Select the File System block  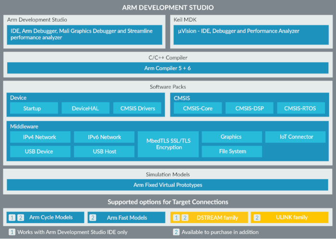(232, 151)
